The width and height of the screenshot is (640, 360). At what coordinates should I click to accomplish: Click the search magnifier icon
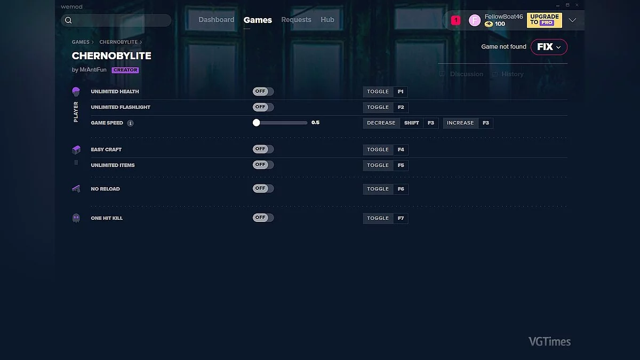[x=68, y=20]
